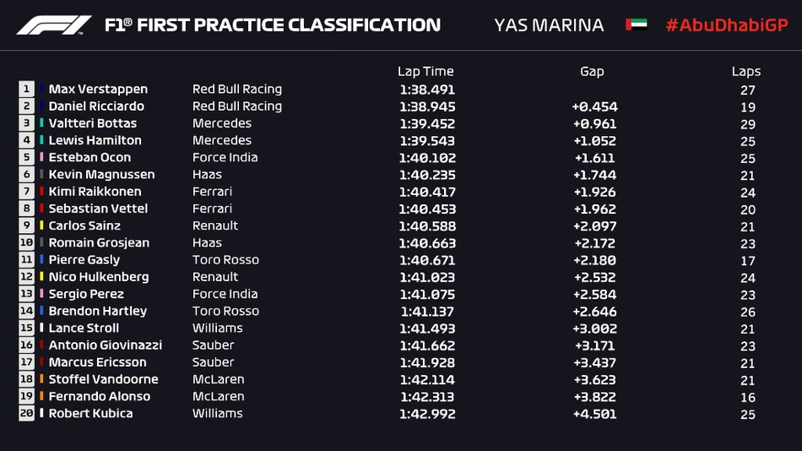
Task: Click the position 10 badge
Action: (27, 242)
